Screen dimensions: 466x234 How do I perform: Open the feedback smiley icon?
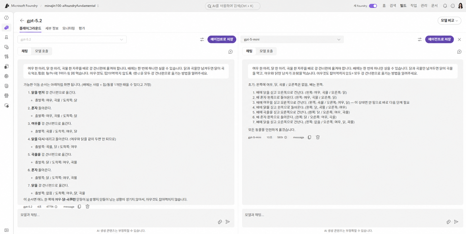453,6
